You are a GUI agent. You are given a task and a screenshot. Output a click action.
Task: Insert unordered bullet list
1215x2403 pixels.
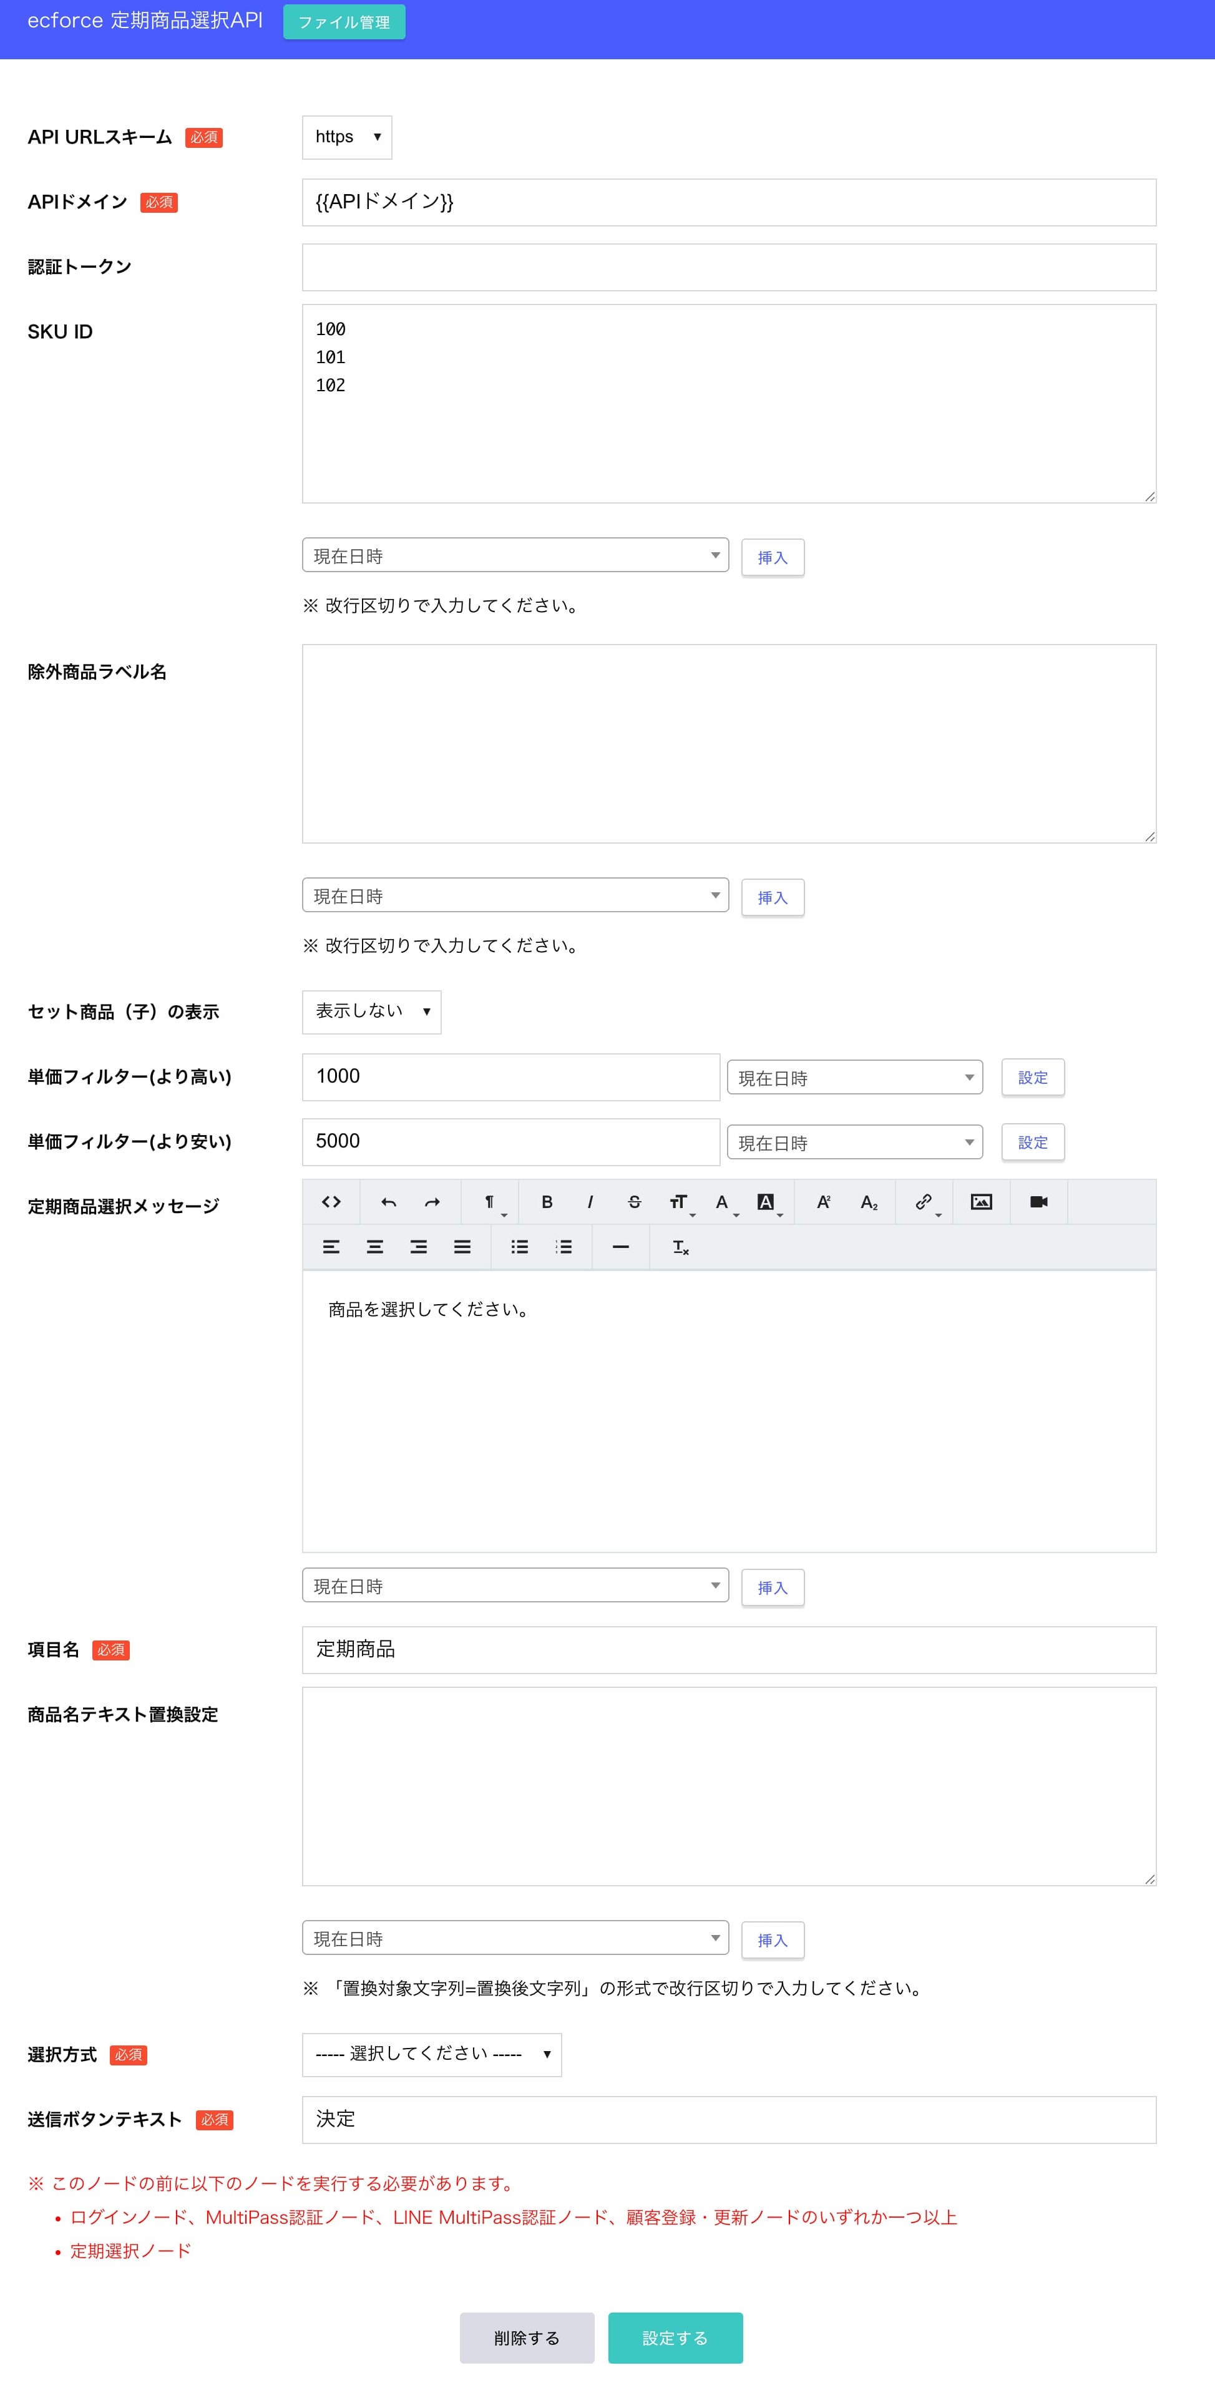tap(520, 1247)
